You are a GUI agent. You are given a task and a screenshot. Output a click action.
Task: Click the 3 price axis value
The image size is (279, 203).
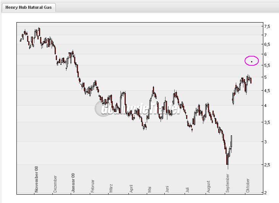266,142
